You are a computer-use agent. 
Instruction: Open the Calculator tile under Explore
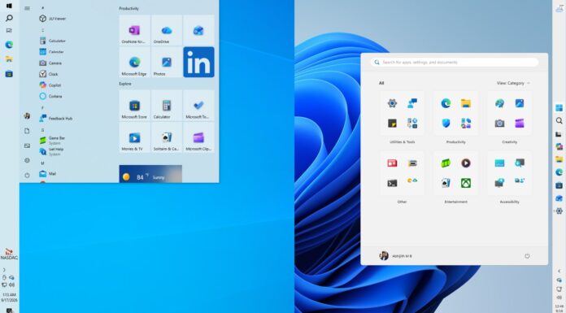pyautogui.click(x=167, y=106)
